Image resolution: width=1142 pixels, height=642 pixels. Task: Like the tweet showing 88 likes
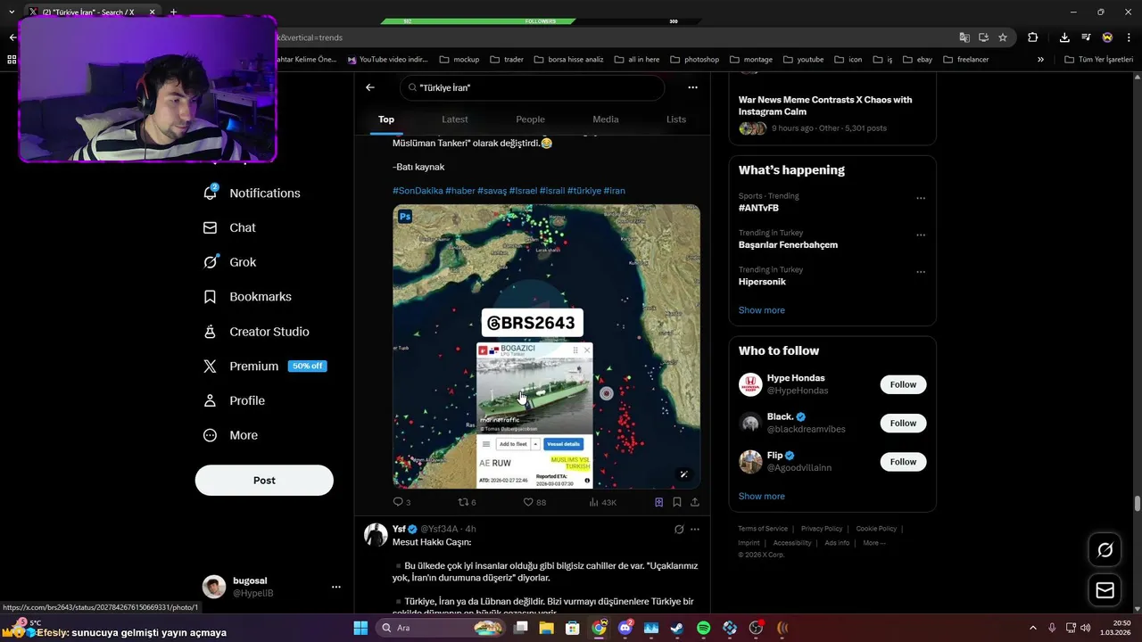tap(534, 502)
